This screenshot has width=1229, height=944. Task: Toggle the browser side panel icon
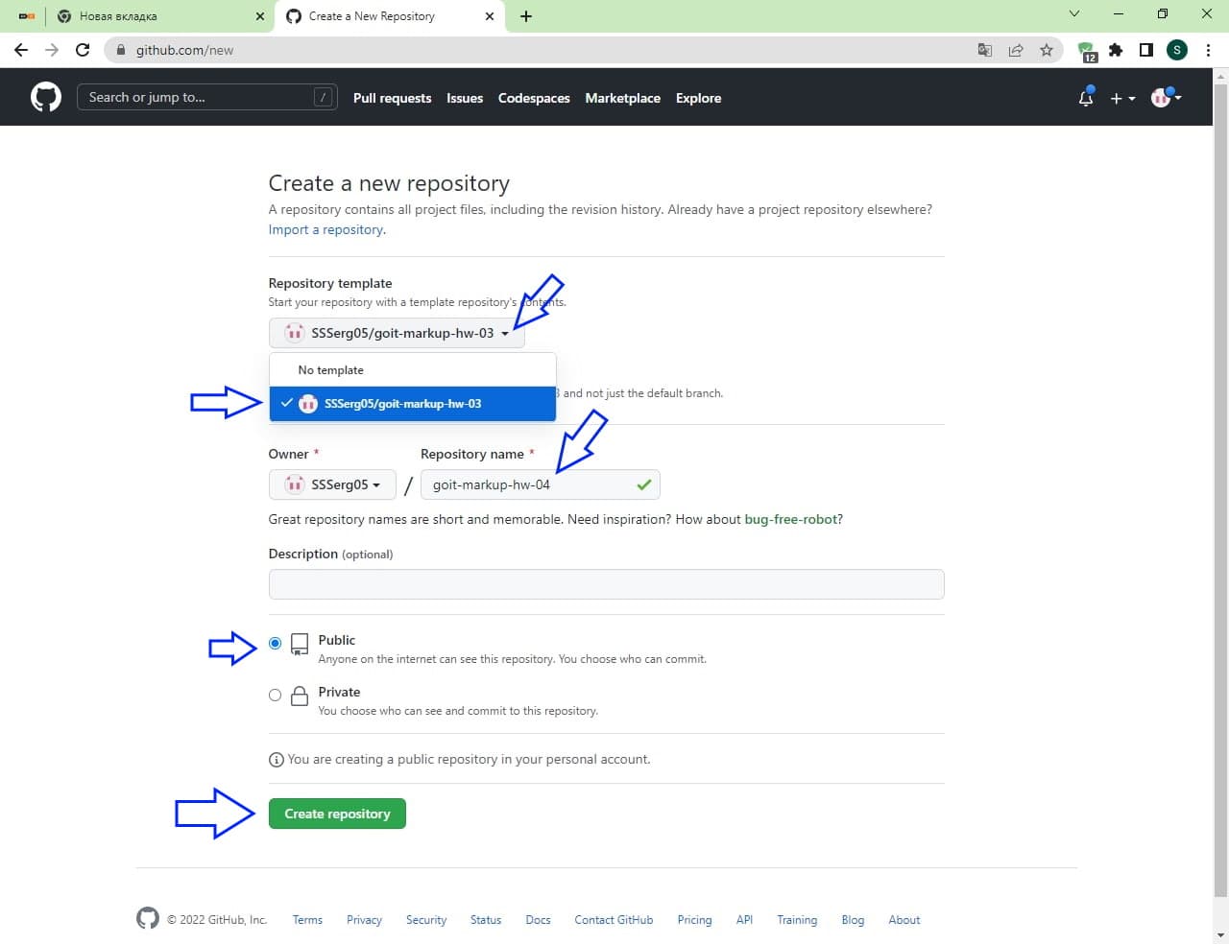[x=1145, y=50]
